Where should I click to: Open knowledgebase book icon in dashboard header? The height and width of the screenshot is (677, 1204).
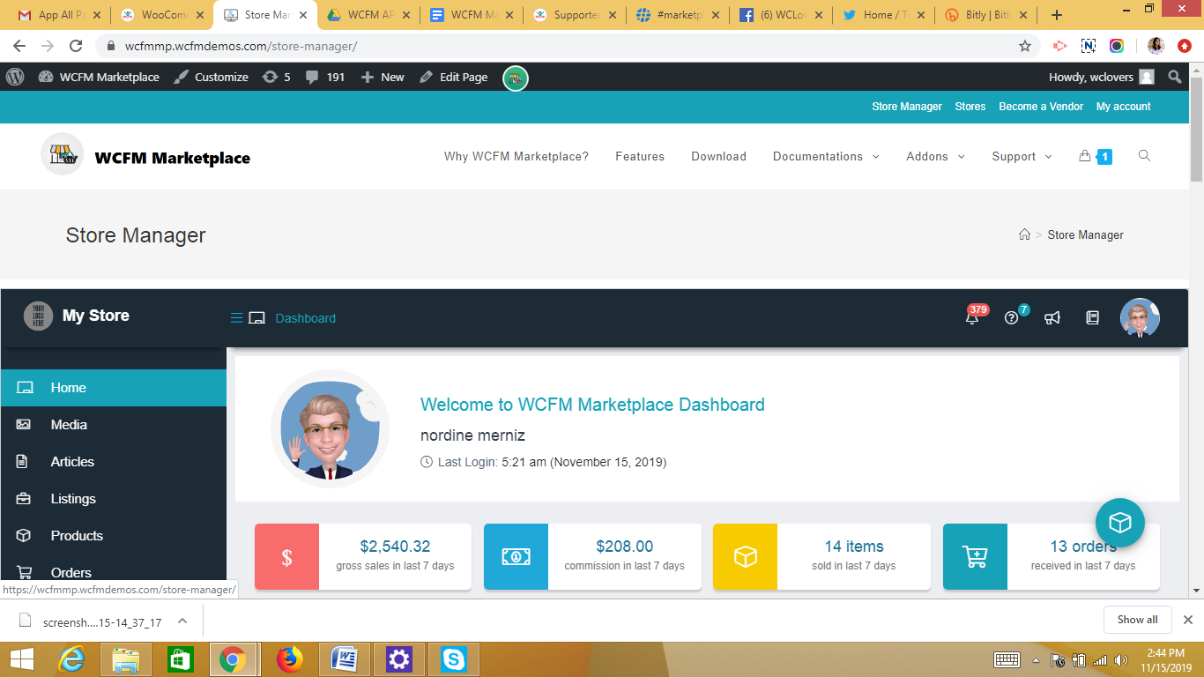click(1092, 318)
